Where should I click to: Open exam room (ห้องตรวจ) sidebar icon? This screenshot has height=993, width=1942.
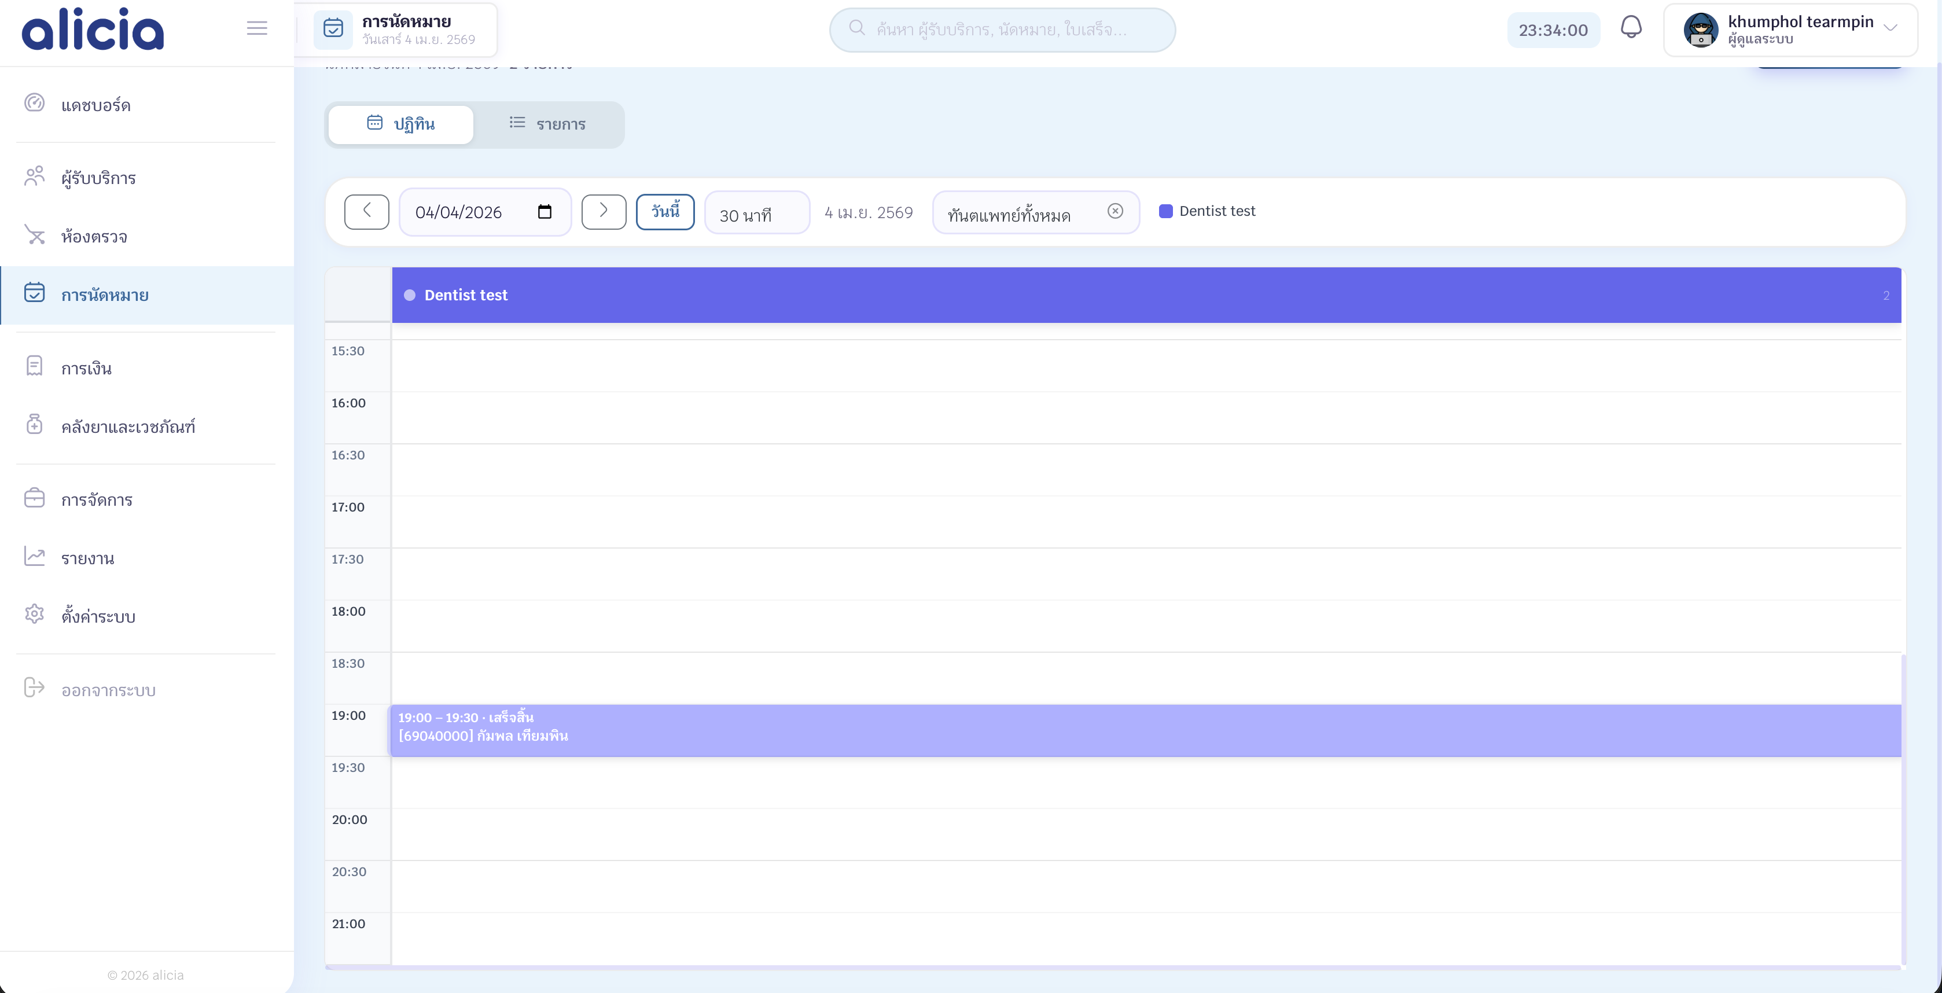point(35,236)
